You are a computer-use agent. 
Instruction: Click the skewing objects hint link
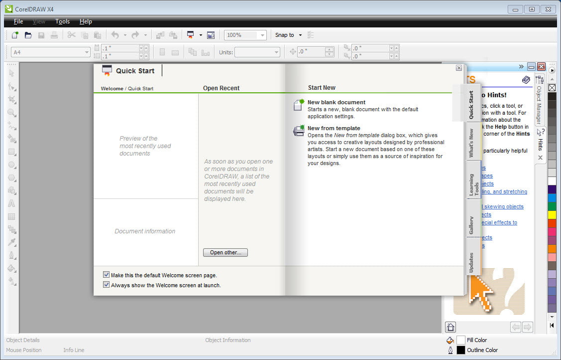[x=503, y=206]
